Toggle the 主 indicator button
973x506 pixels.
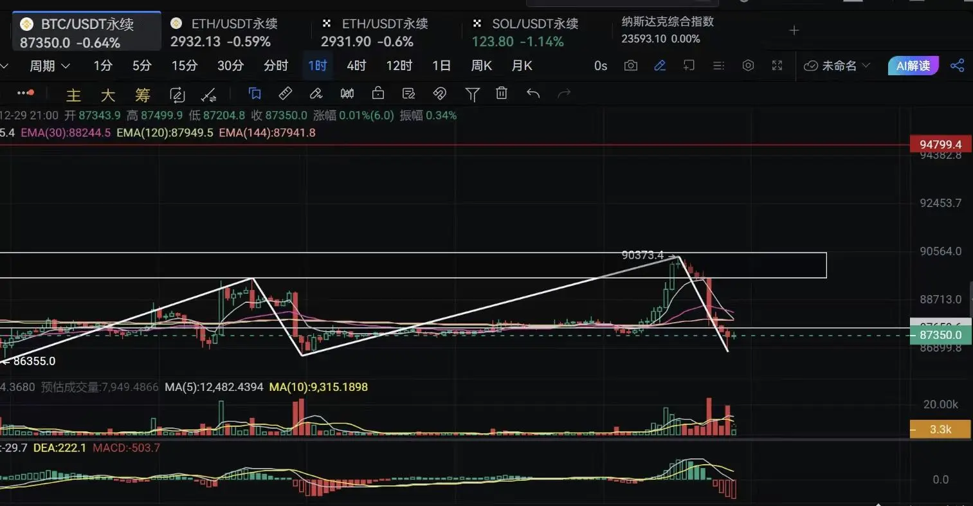(73, 95)
